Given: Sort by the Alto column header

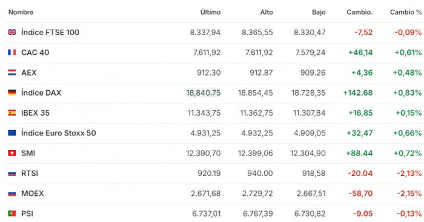Looking at the screenshot, I should coord(267,12).
